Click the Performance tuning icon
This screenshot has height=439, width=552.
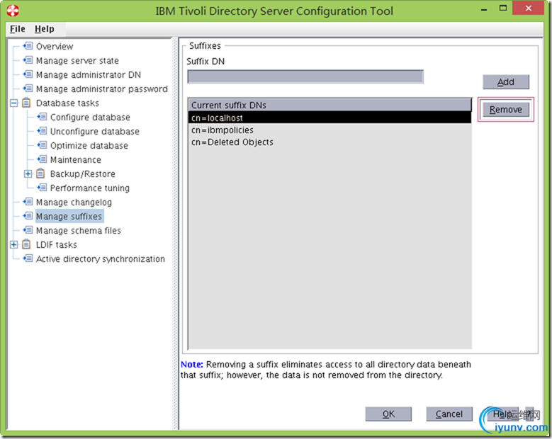click(42, 188)
